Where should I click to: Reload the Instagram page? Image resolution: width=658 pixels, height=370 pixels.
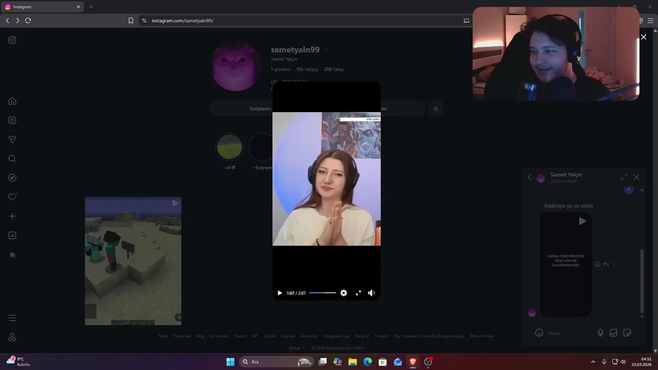pyautogui.click(x=28, y=21)
